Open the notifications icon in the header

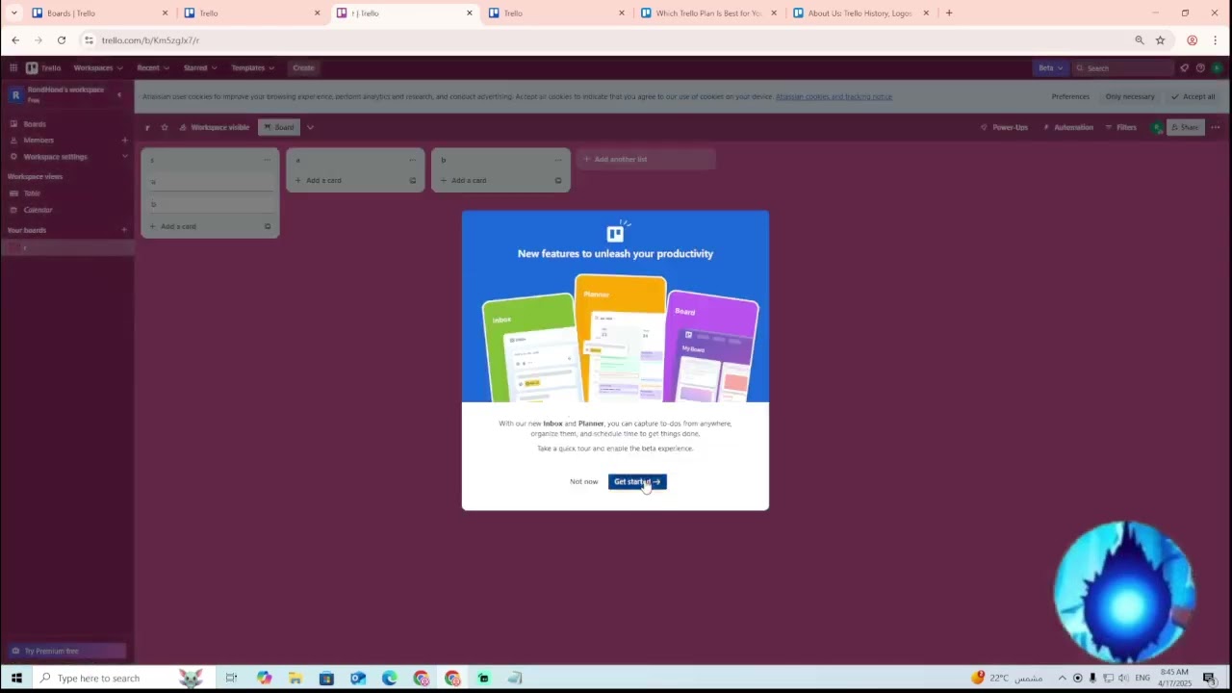tap(1185, 68)
